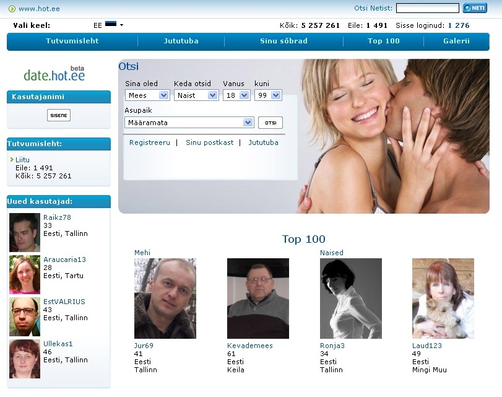The image size is (502, 397).
Task: Expand the Asupaik Määramata location dropdown
Action: click(248, 123)
